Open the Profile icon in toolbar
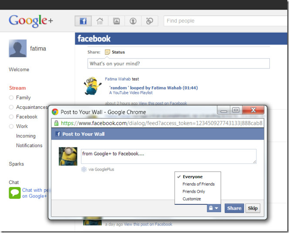Image resolution: width=289 pixels, height=233 pixels. [x=133, y=21]
